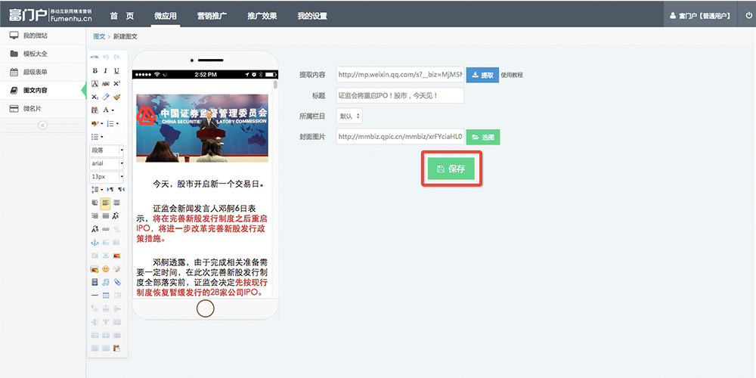Open the 推广效果 navigation tab

(262, 16)
